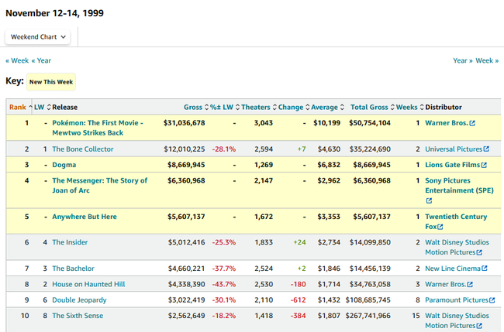Click external link icon in The Sixth Sense row
The height and width of the screenshot is (332, 504).
coord(479,326)
